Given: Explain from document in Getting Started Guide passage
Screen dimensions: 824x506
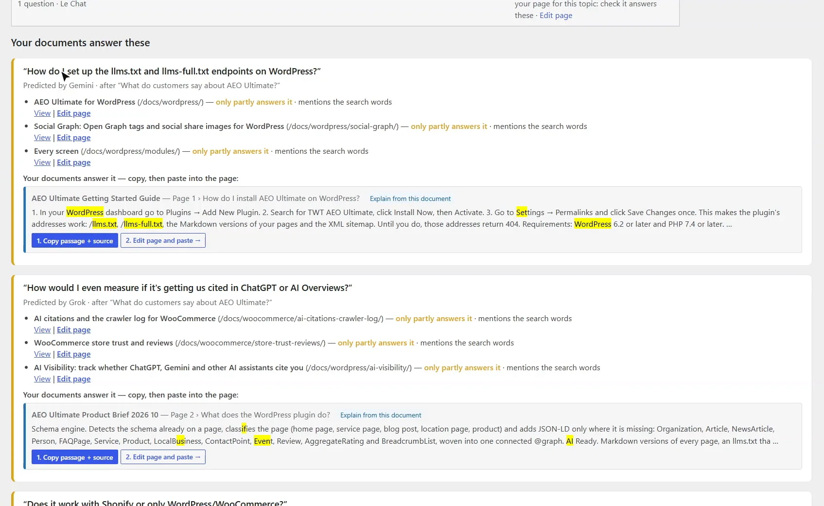Looking at the screenshot, I should coord(410,199).
